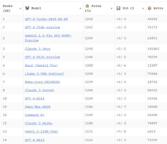Click the robot face Model header icon

pyautogui.click(x=27, y=8)
